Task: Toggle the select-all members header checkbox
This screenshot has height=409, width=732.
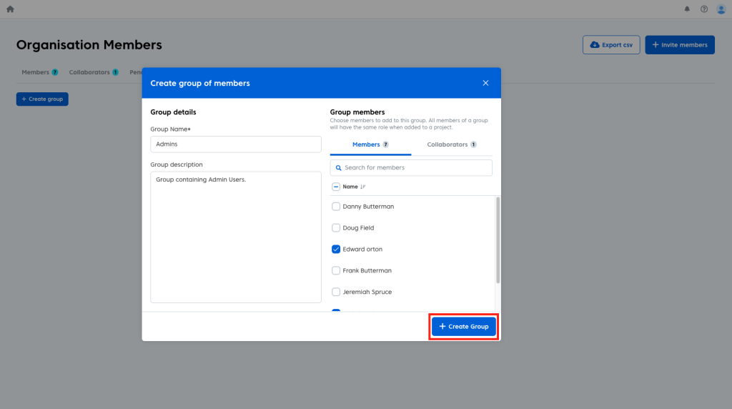Action: click(336, 187)
